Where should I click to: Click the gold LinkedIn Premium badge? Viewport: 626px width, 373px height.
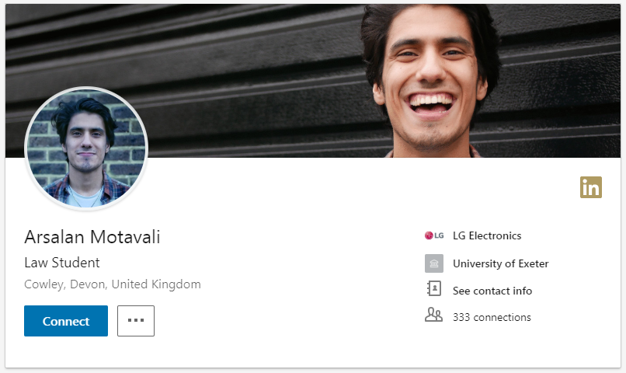[591, 187]
